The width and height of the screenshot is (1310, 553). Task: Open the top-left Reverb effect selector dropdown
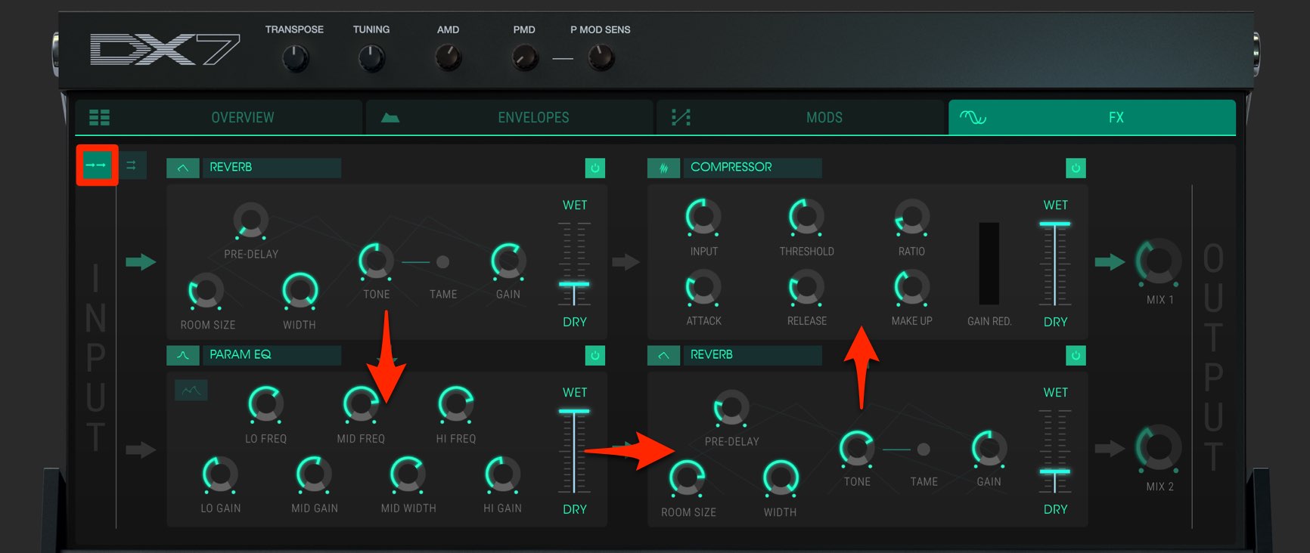[x=272, y=168]
